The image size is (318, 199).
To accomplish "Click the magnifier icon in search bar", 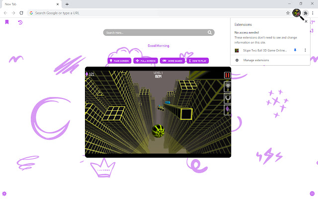I will point(210,32).
